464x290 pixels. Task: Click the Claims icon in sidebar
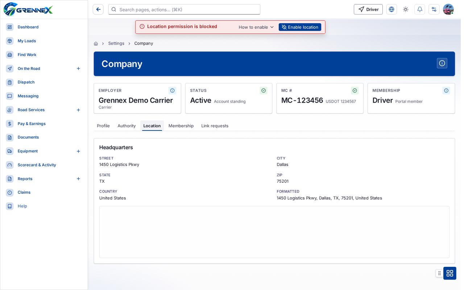click(10, 192)
